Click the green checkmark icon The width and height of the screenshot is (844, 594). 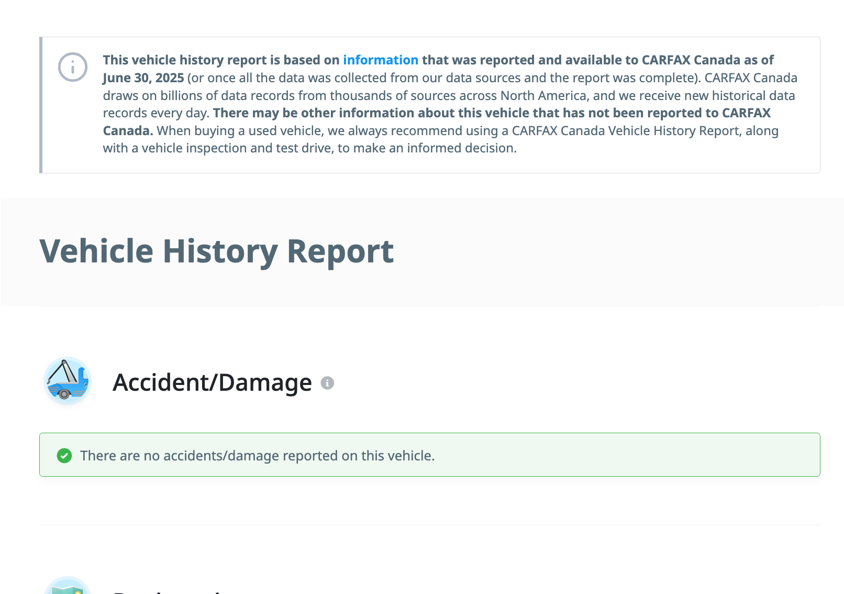tap(64, 456)
